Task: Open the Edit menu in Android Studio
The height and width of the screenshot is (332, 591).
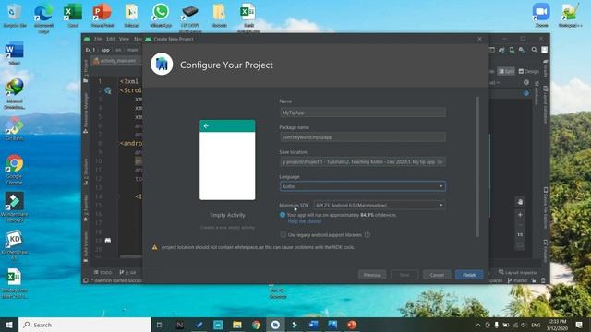Action: click(111, 39)
